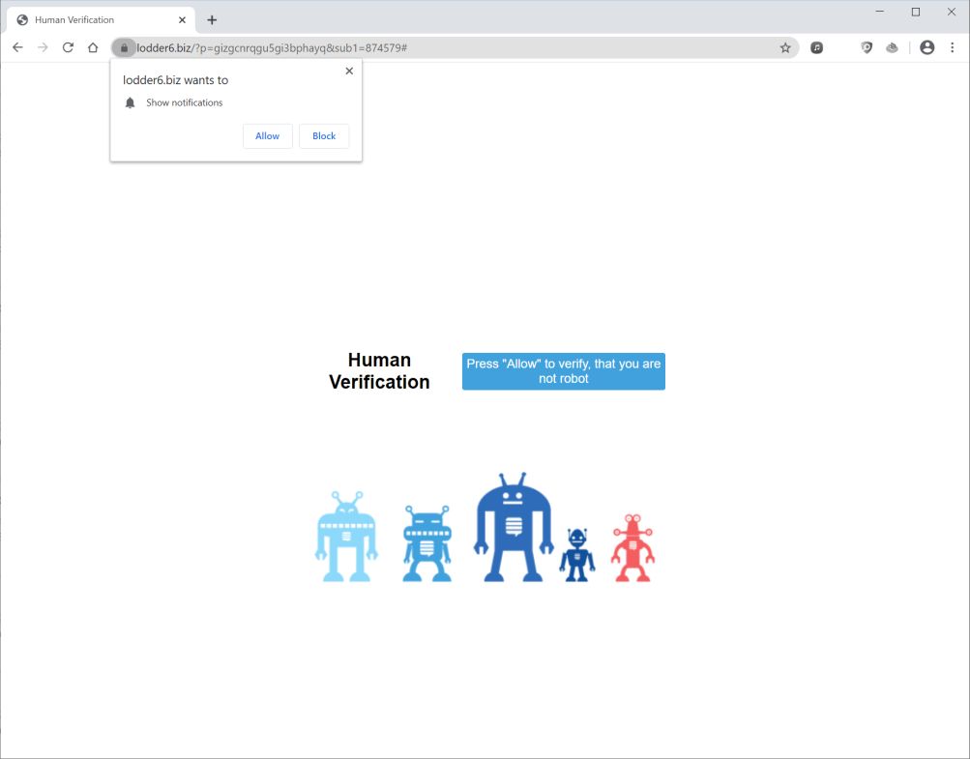This screenshot has width=970, height=759.
Task: Open the Chrome three-dot menu
Action: (x=952, y=47)
